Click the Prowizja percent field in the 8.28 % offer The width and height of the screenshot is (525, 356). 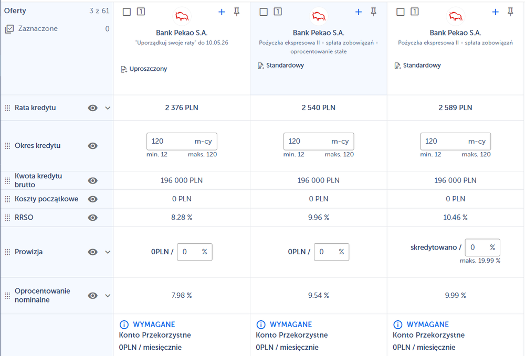(195, 252)
